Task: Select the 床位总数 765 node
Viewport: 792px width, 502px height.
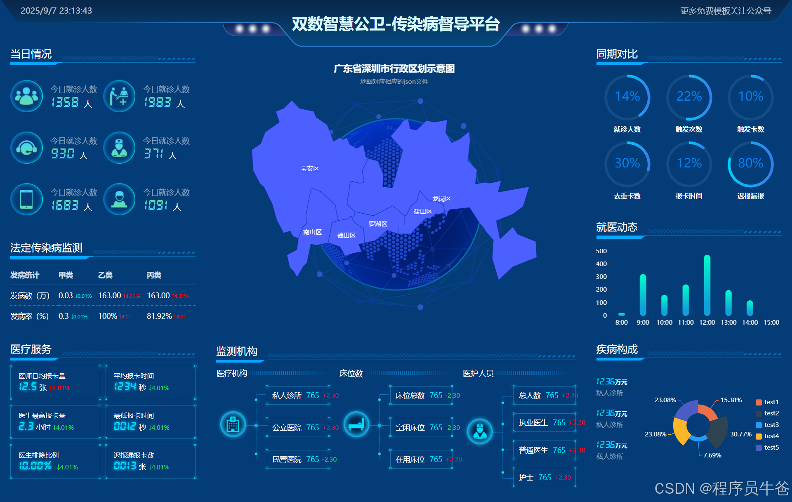Action: [x=421, y=395]
